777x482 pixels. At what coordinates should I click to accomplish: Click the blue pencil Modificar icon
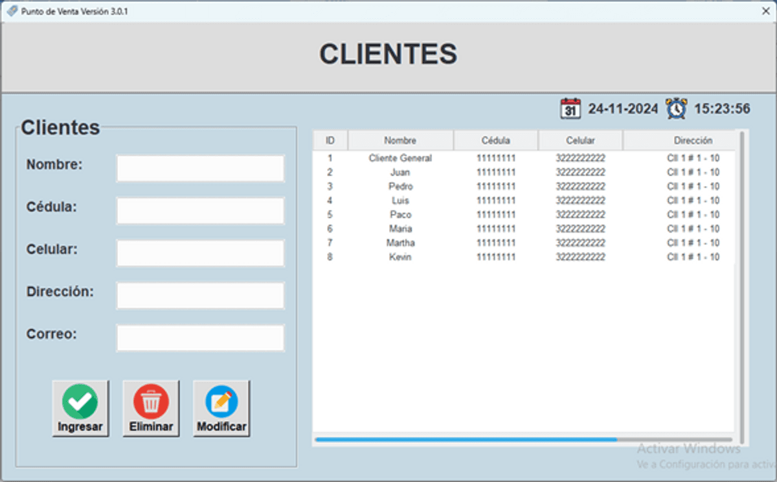pyautogui.click(x=221, y=402)
